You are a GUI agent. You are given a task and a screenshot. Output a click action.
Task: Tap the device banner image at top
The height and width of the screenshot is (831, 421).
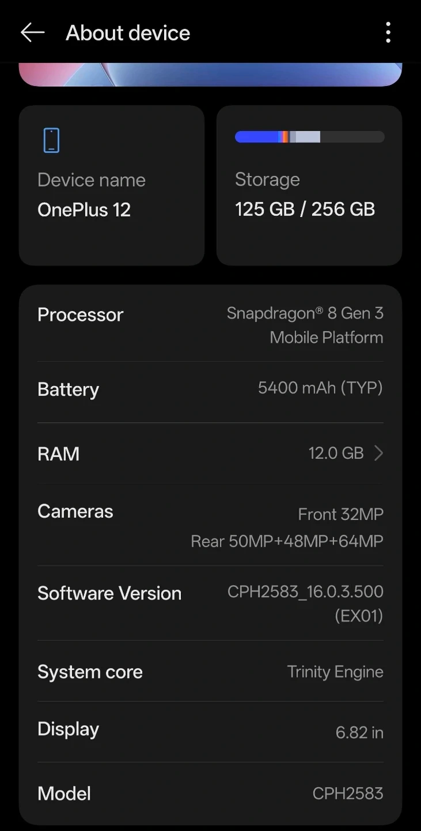[210, 74]
